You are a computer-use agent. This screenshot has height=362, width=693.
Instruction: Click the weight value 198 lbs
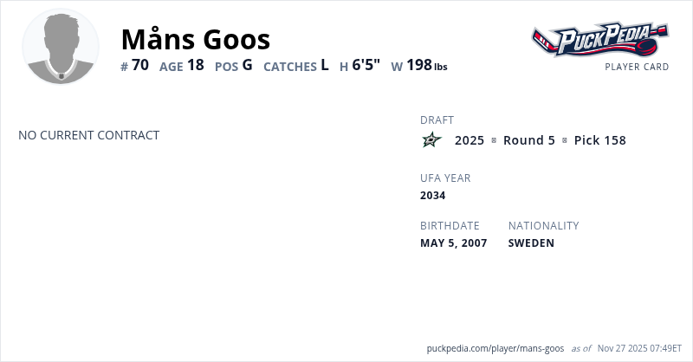(x=426, y=65)
